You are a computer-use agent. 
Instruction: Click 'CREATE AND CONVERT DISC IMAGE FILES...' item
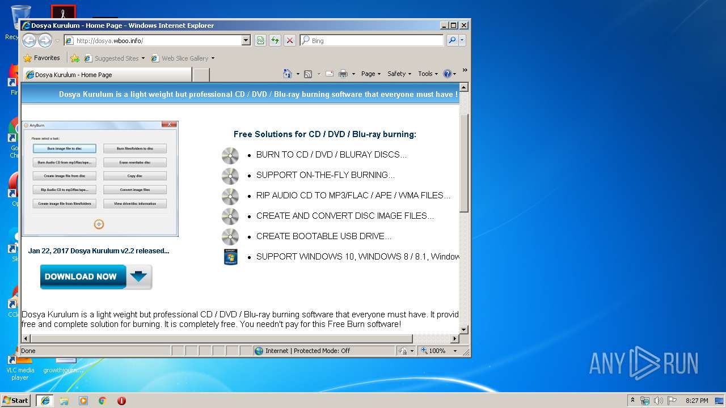[345, 215]
